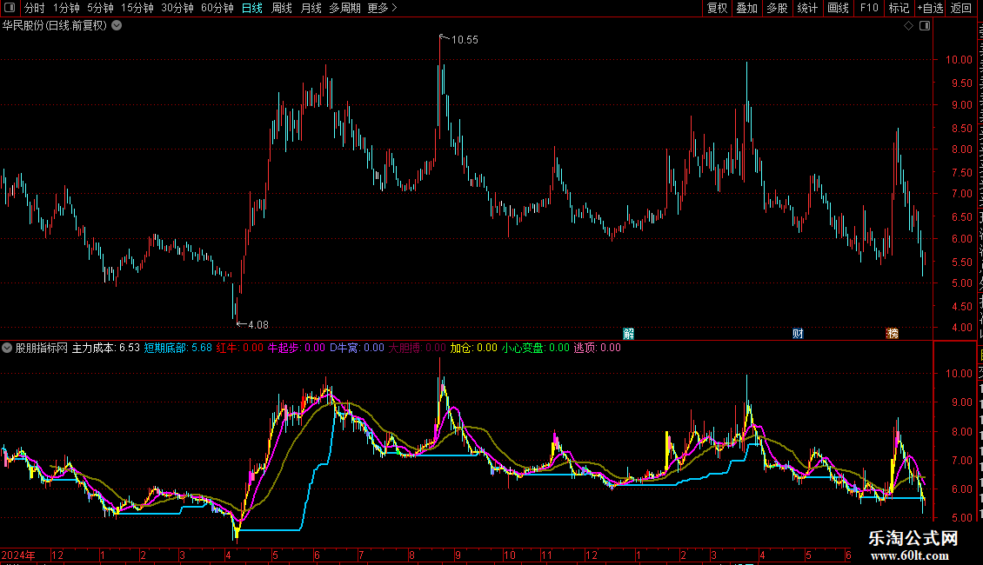Add stock via +自选 button
The width and height of the screenshot is (983, 565).
930,8
